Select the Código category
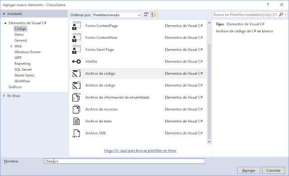 [20, 29]
